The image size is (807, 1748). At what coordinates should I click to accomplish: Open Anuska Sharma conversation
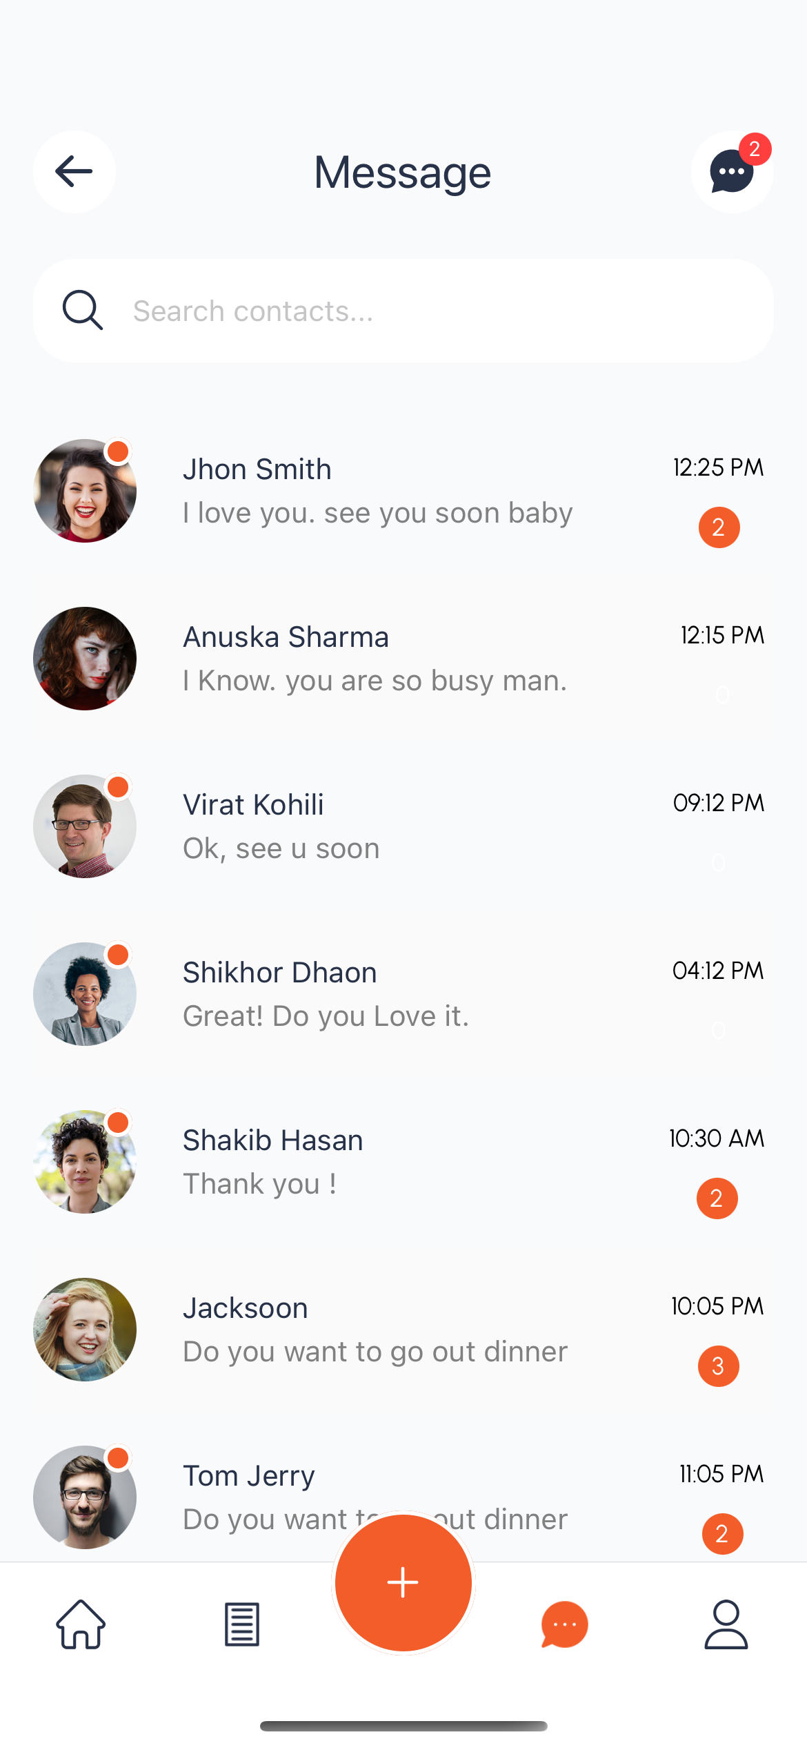coord(375,659)
